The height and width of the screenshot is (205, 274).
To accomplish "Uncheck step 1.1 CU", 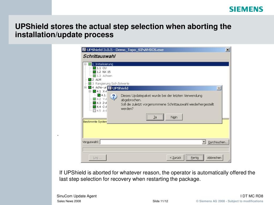I will [x=94, y=68].
